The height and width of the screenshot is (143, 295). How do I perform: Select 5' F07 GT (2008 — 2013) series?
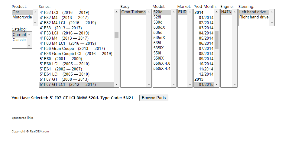coord(76,80)
